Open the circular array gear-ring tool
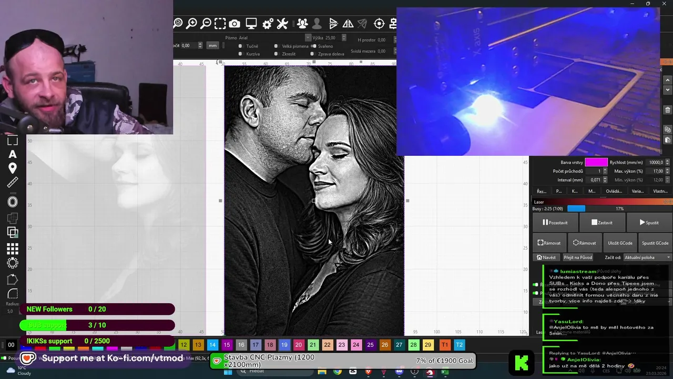The image size is (673, 379). pyautogui.click(x=13, y=262)
